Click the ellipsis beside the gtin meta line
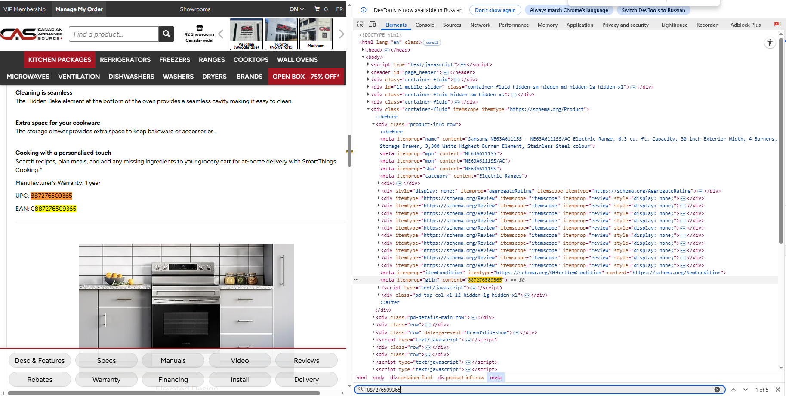The width and height of the screenshot is (786, 396). [x=356, y=280]
